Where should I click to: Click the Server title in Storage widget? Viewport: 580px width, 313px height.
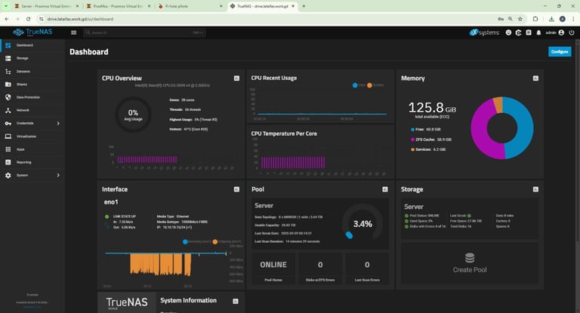coord(414,207)
